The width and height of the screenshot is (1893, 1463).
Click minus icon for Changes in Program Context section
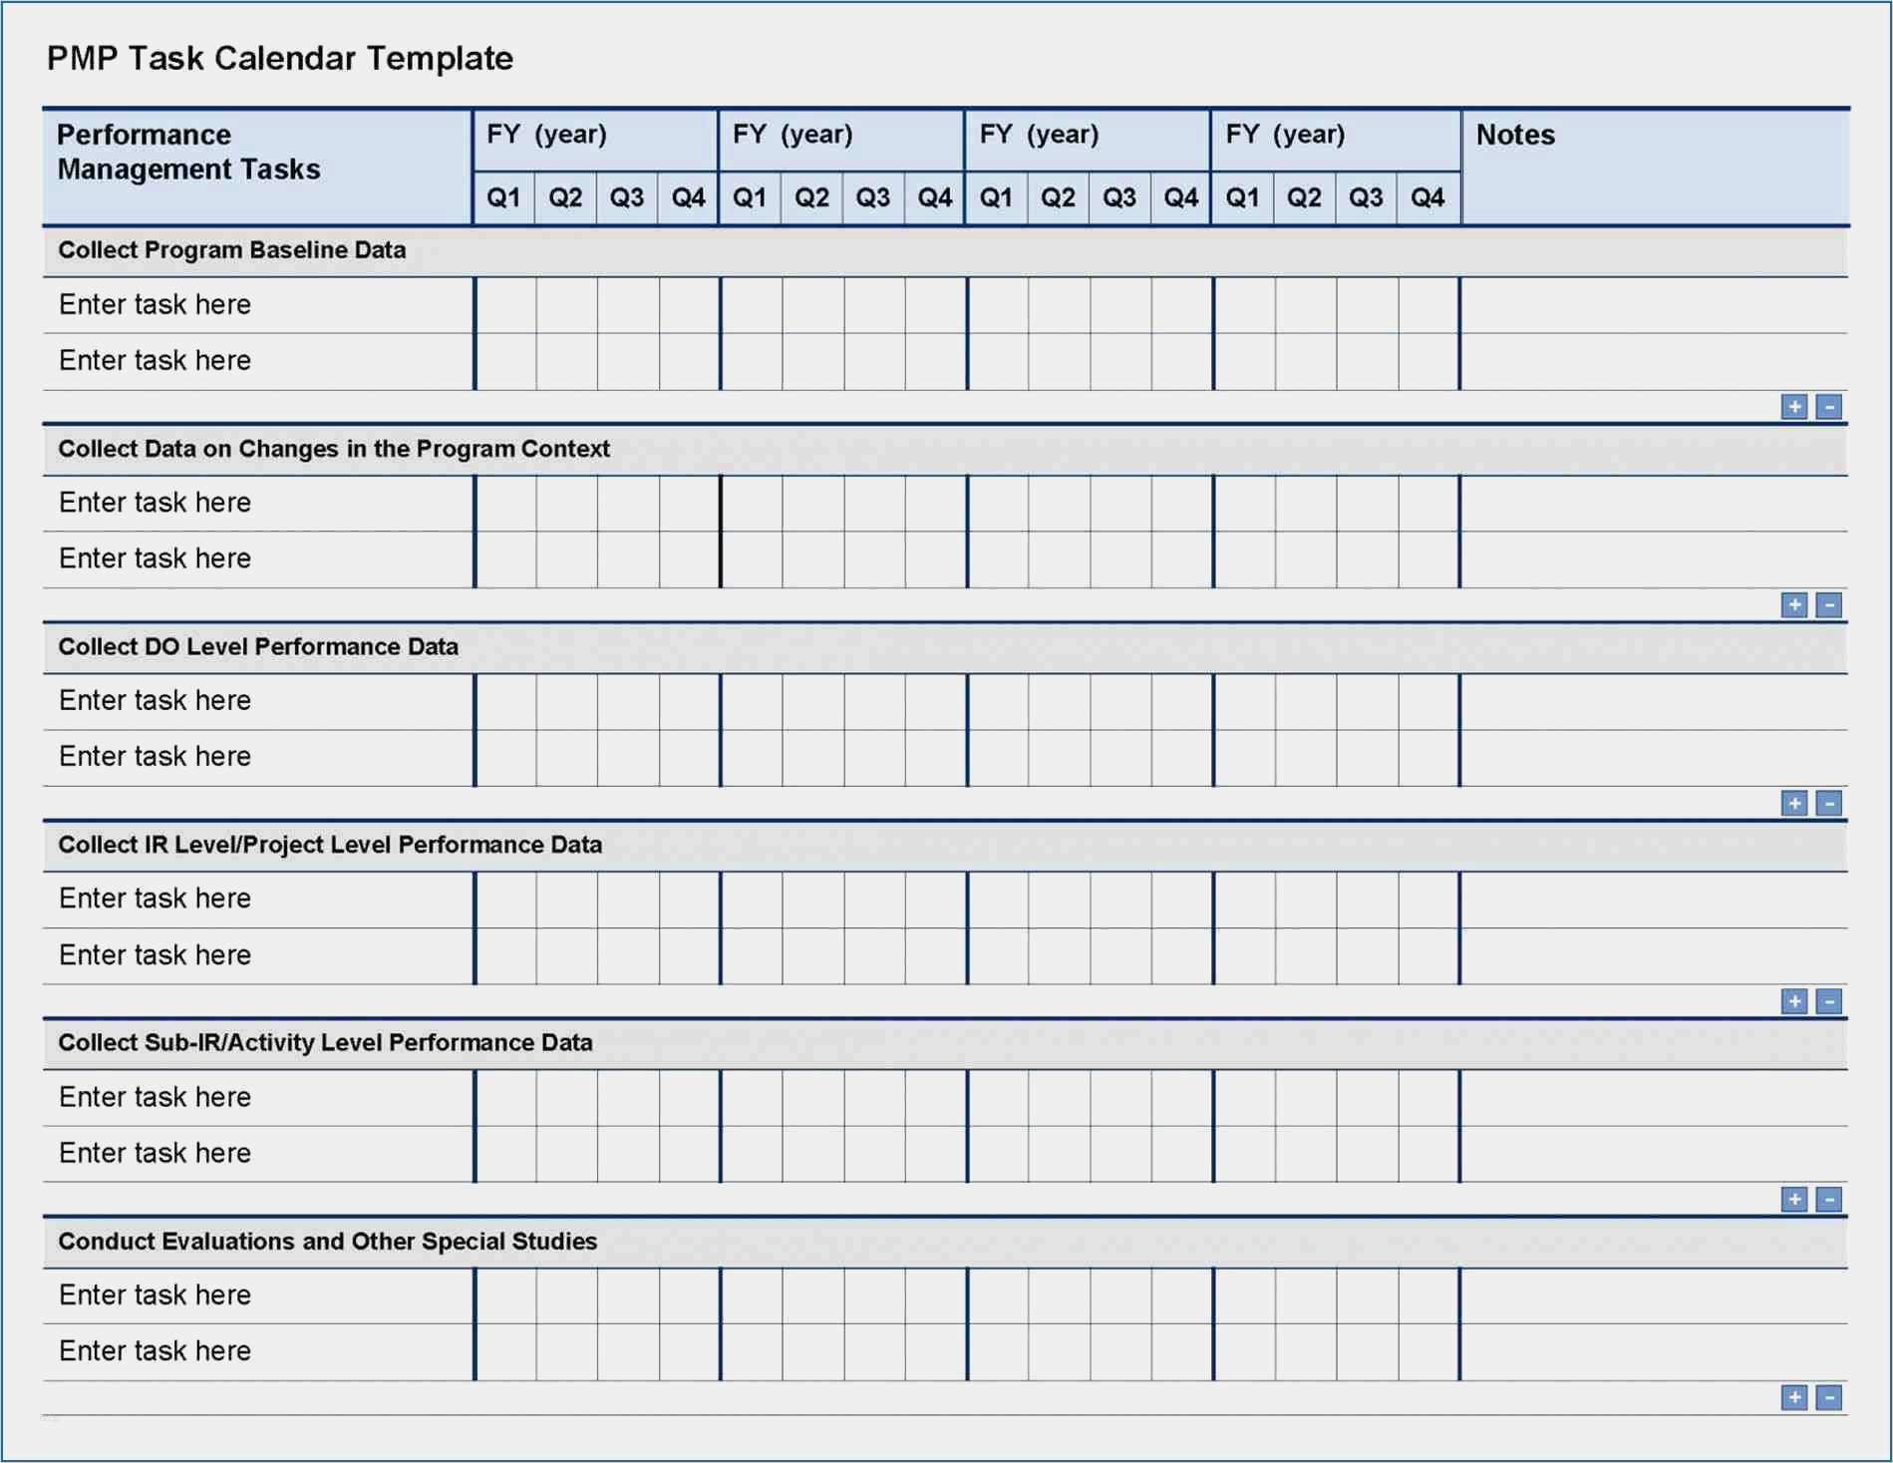click(1828, 605)
